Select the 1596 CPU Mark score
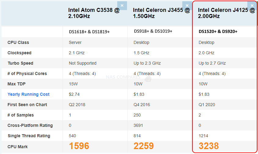Viewport: 258px width, 154px height. pyautogui.click(x=79, y=146)
